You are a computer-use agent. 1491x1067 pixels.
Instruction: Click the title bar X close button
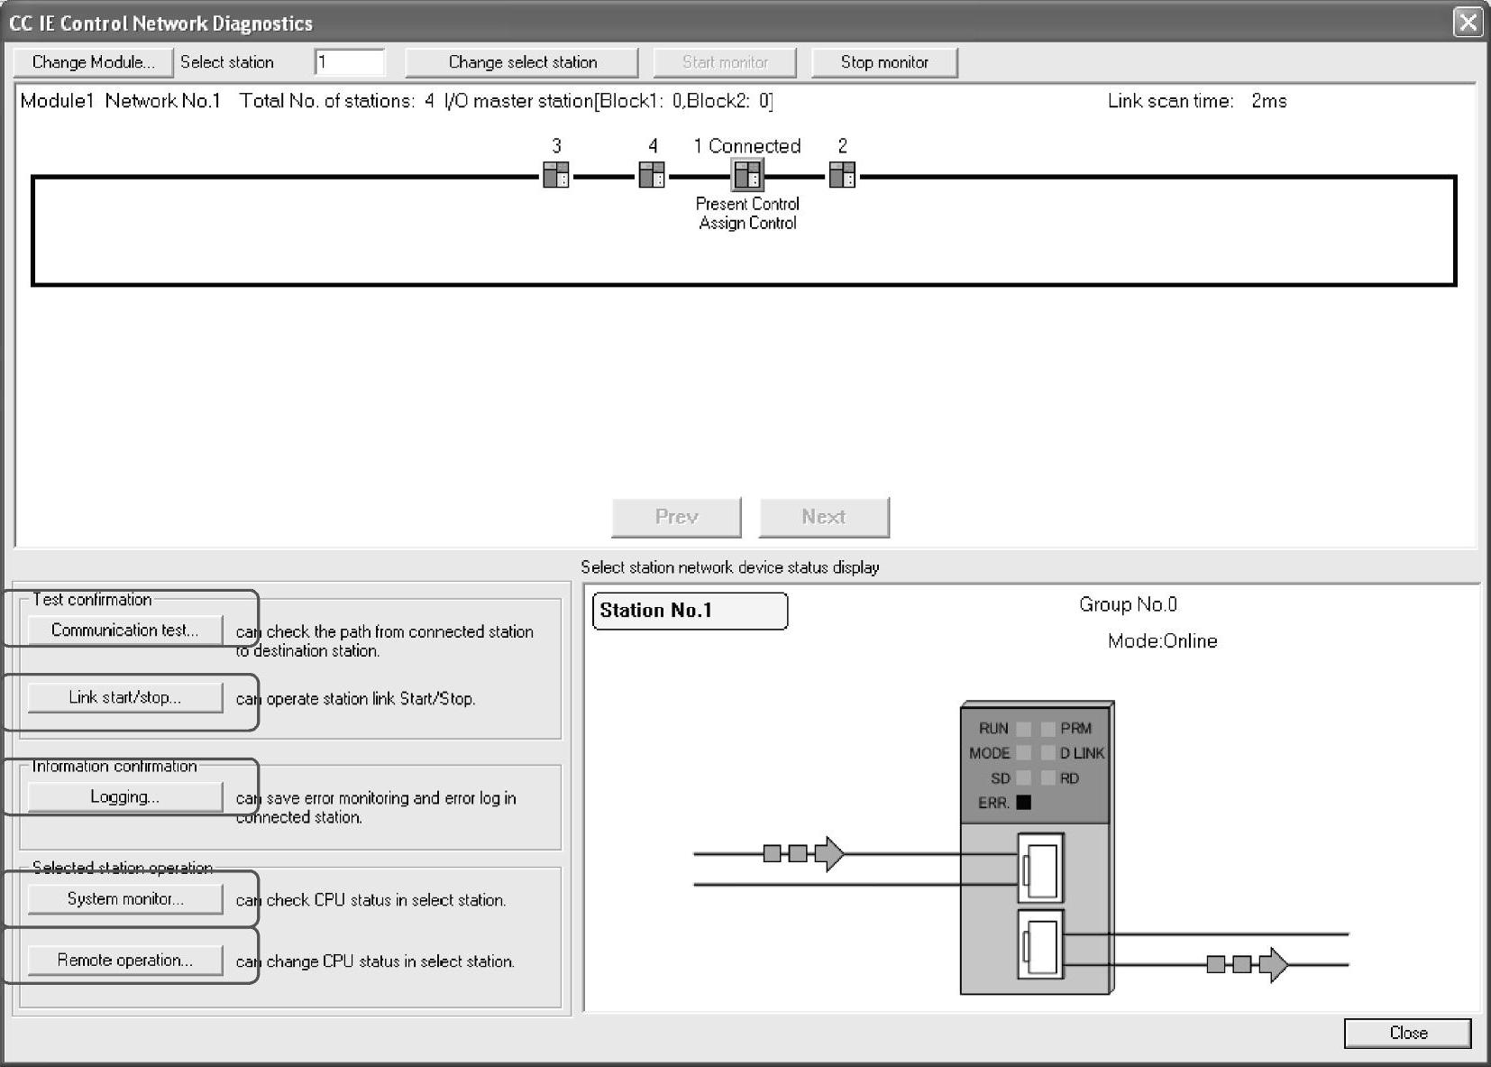pyautogui.click(x=1468, y=22)
